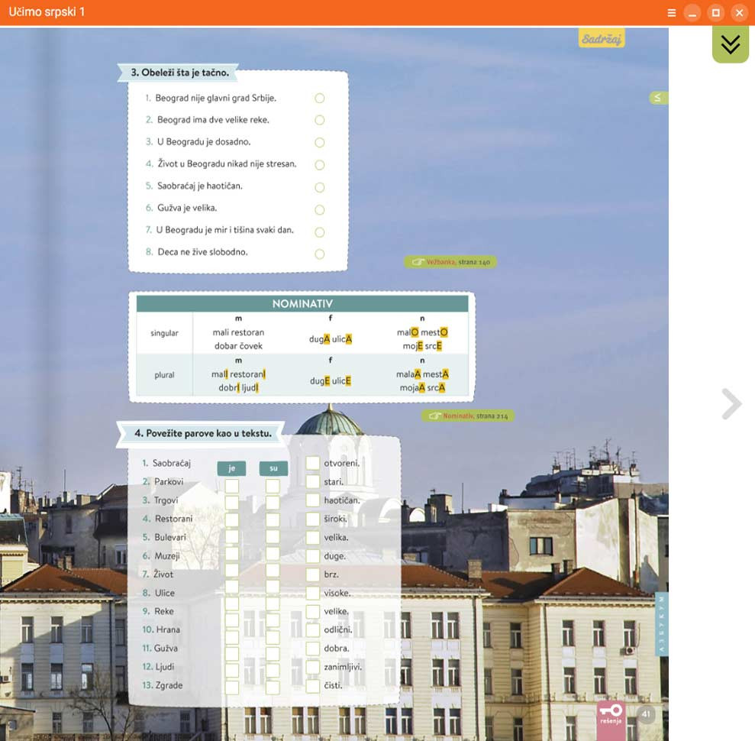The image size is (755, 741).
Task: Select circle for 'Saobraćaj je haotičan'
Action: tap(319, 187)
